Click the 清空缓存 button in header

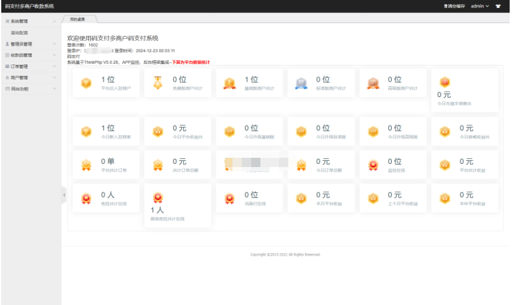pyautogui.click(x=454, y=6)
